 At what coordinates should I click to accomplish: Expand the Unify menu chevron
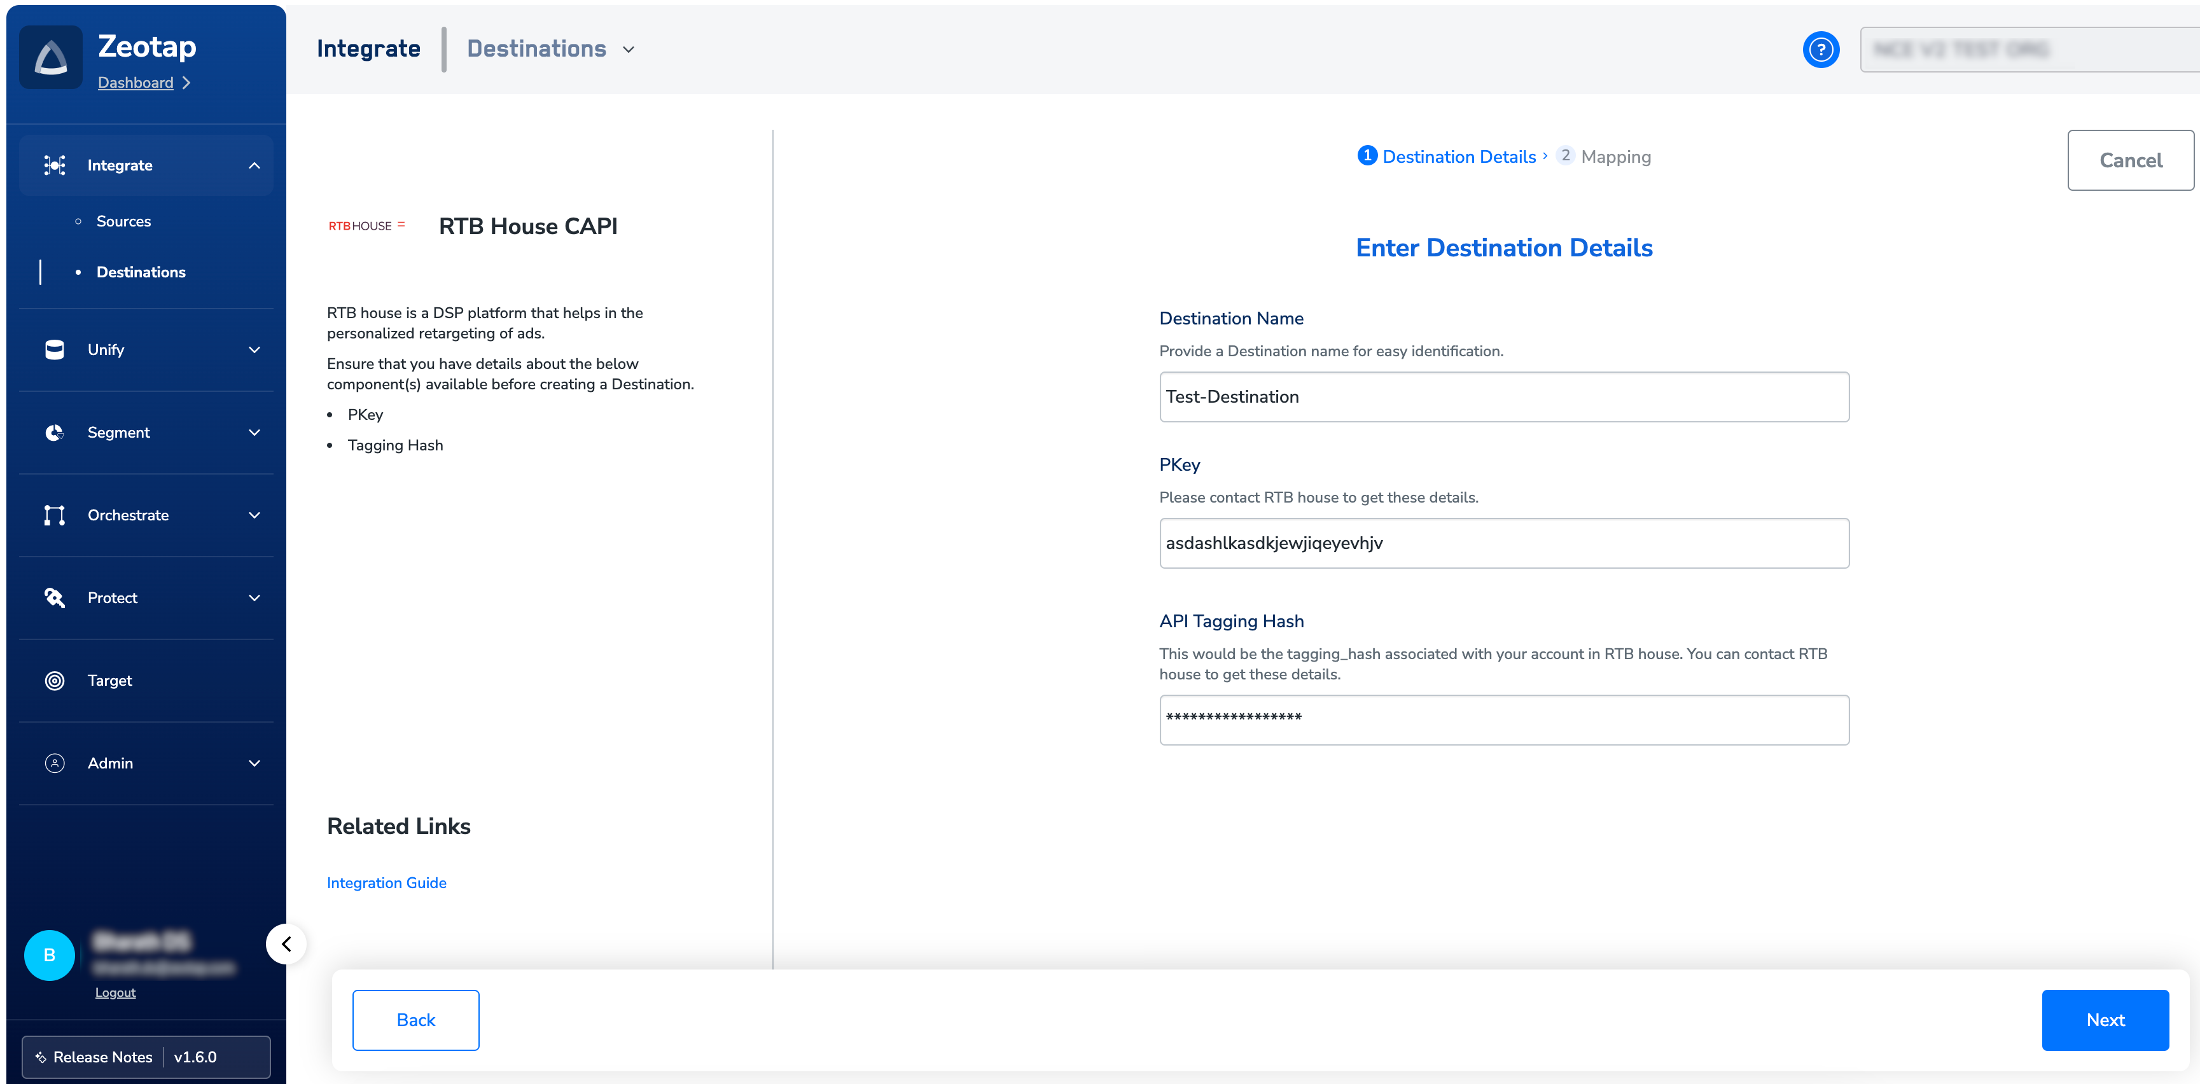(x=254, y=349)
